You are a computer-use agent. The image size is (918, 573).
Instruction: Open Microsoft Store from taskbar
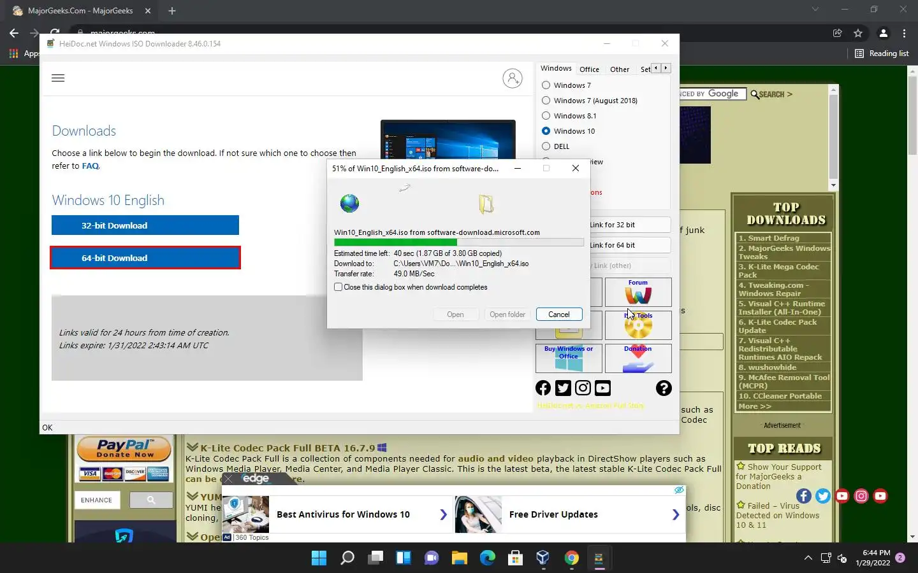click(x=516, y=558)
